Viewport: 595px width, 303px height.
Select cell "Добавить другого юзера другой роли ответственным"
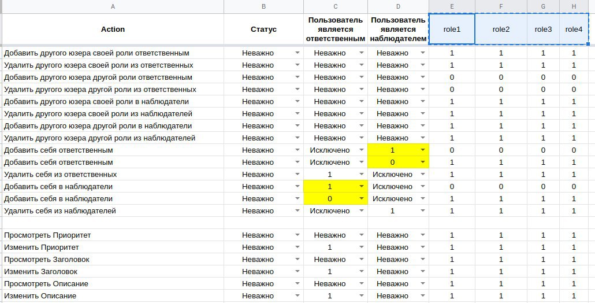click(113, 77)
